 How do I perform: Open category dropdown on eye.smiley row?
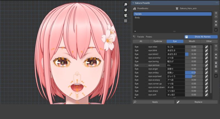[146, 73]
